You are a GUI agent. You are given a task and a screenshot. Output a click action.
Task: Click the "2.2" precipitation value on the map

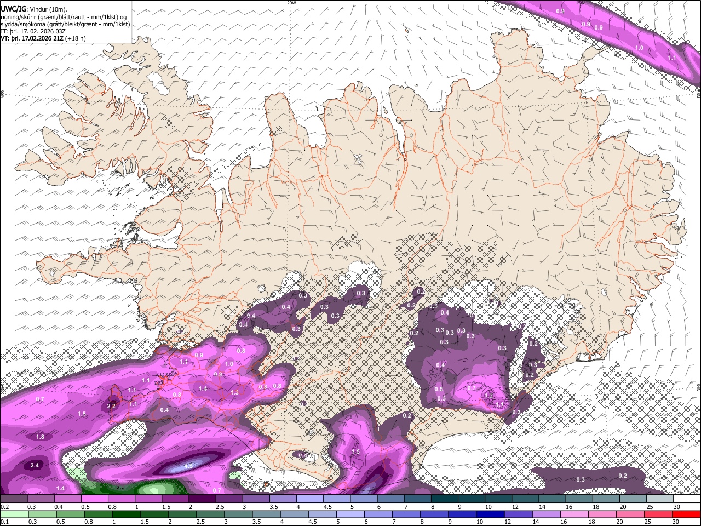[x=111, y=406]
